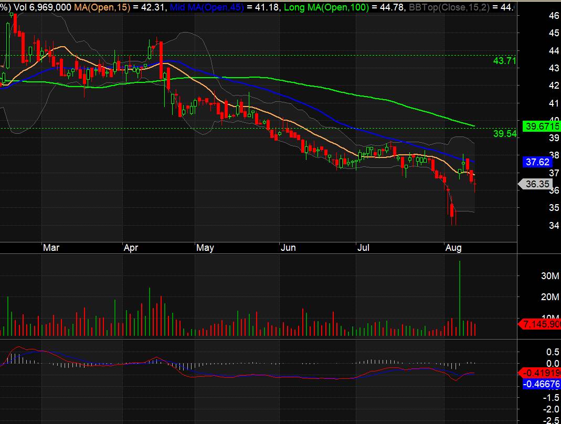561x424 pixels.
Task: Click the blue 37.62 price tag
Action: tap(537, 162)
